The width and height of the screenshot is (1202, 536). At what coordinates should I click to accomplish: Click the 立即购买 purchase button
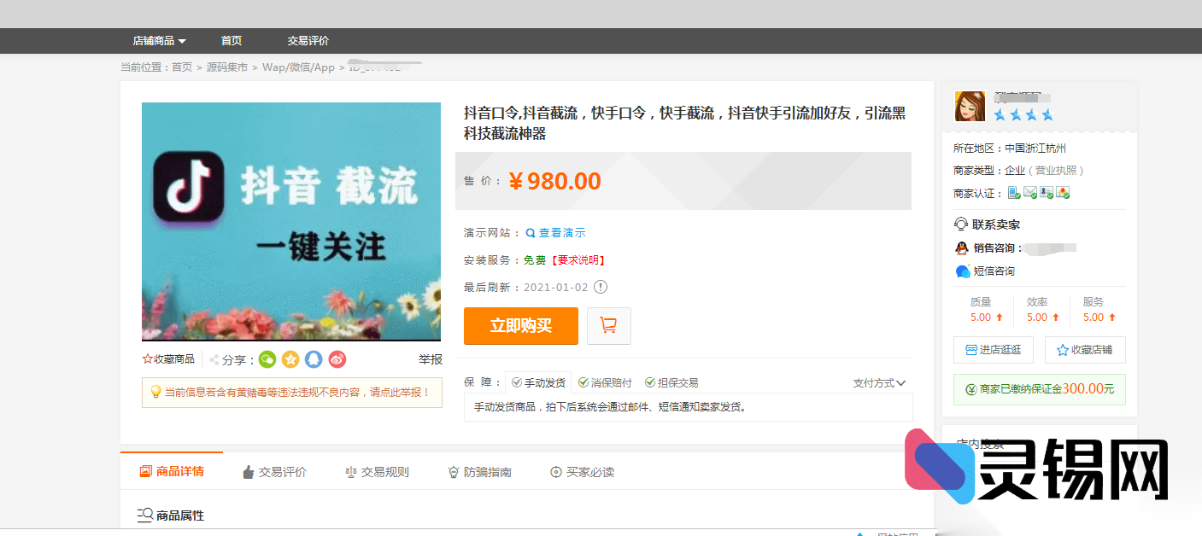pos(520,325)
